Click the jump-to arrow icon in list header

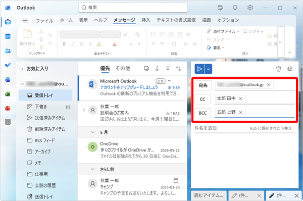157,68
